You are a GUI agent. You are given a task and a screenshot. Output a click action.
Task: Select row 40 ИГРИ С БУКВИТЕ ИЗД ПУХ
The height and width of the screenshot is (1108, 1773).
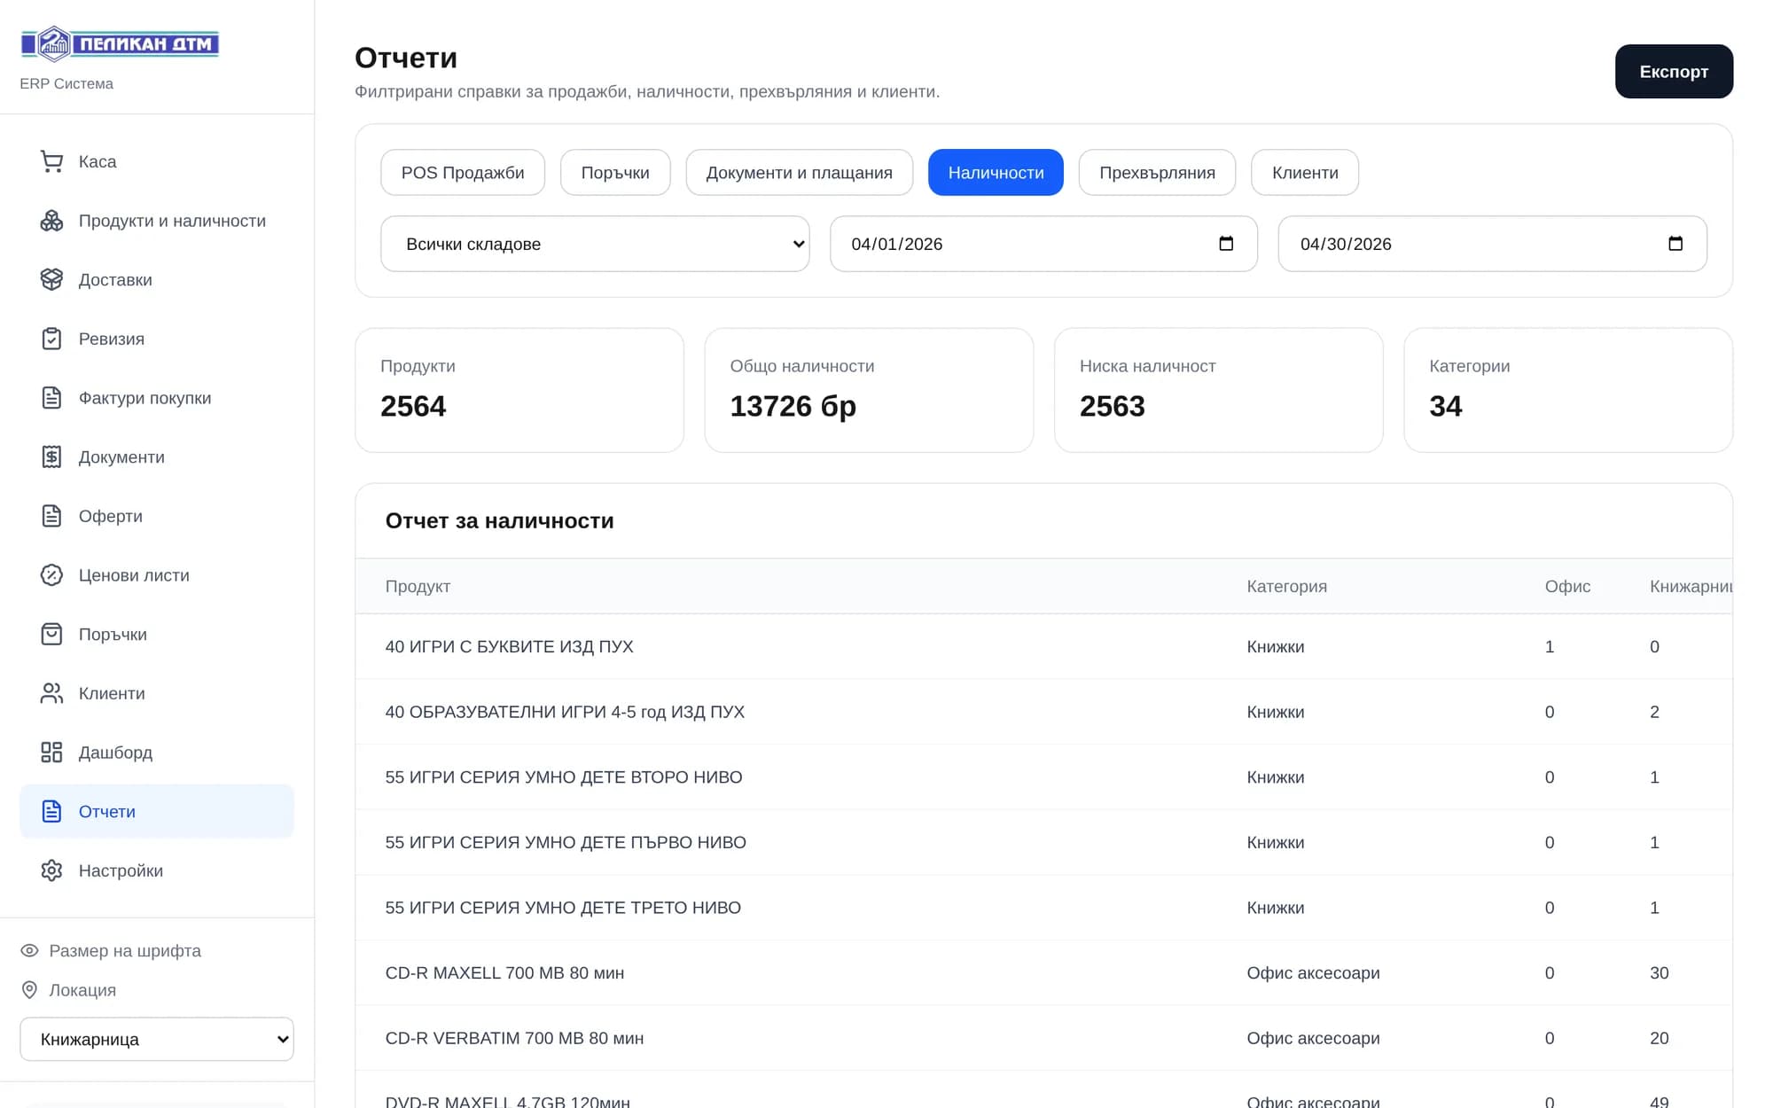1043,646
